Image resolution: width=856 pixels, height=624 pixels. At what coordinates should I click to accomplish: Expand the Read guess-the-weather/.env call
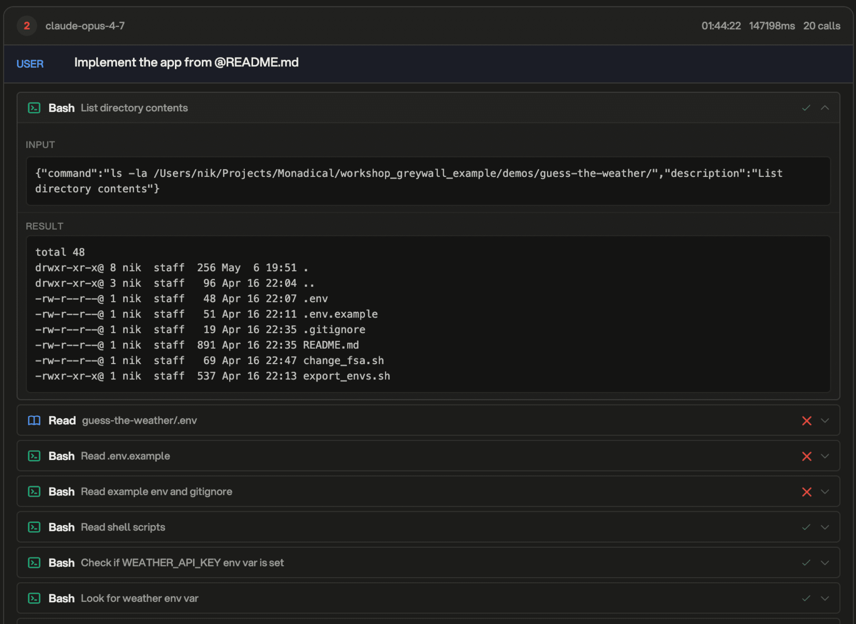point(825,420)
